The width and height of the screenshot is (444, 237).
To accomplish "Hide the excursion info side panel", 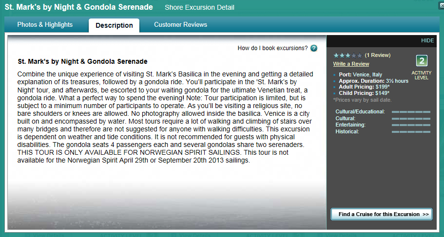I will pos(427,40).
